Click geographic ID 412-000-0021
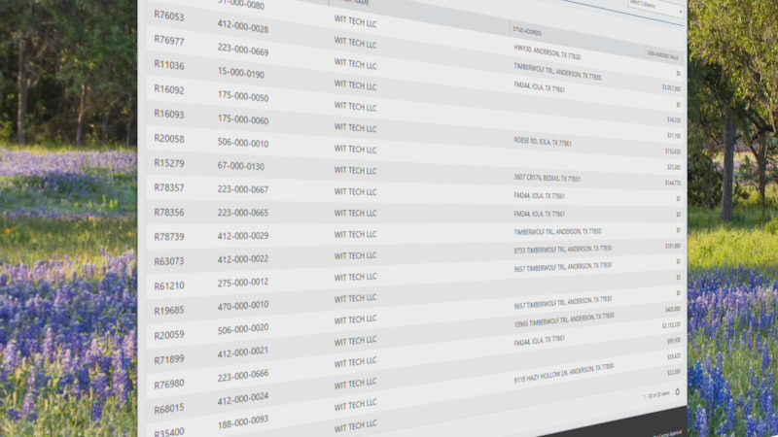Image resolution: width=778 pixels, height=437 pixels. click(x=242, y=353)
